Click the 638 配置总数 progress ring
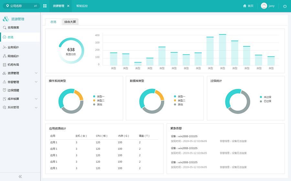The width and height of the screenshot is (291, 181). tap(71, 51)
